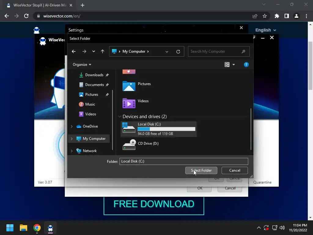This screenshot has height=235, width=313.
Task: Select the Videos folder icon
Action: pos(129,103)
